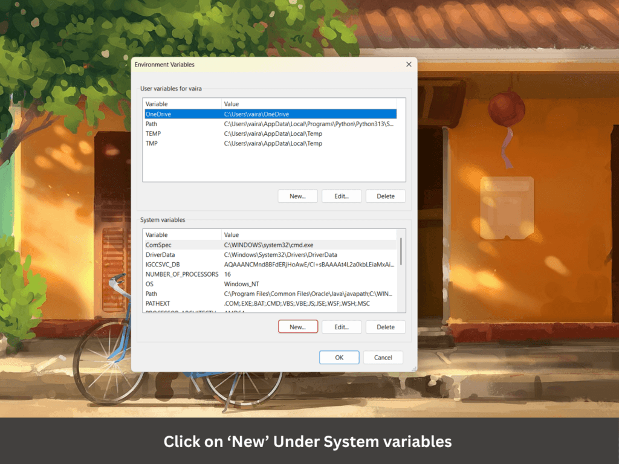The image size is (619, 464).
Task: Confirm the dialog with the OK button
Action: 339,358
